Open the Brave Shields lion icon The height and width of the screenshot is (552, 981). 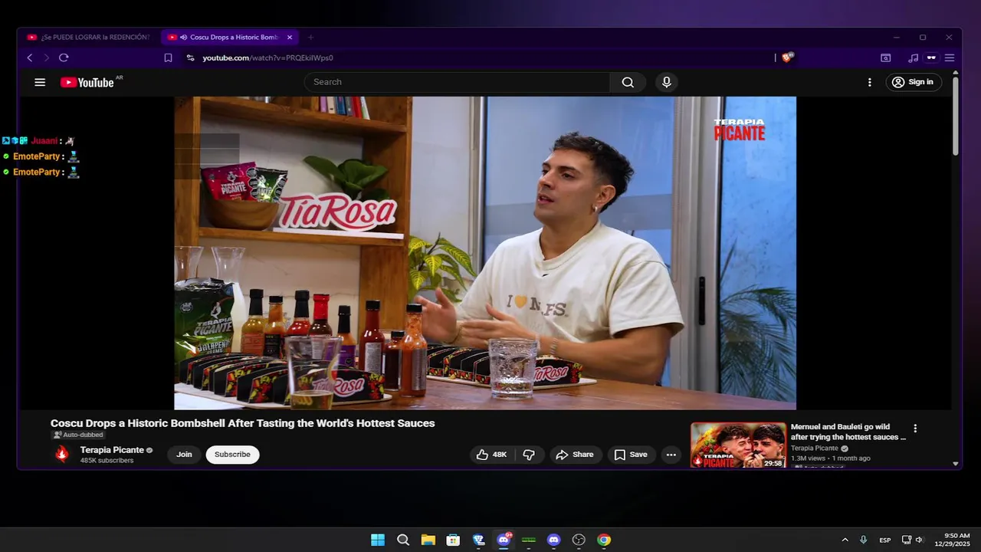(787, 58)
